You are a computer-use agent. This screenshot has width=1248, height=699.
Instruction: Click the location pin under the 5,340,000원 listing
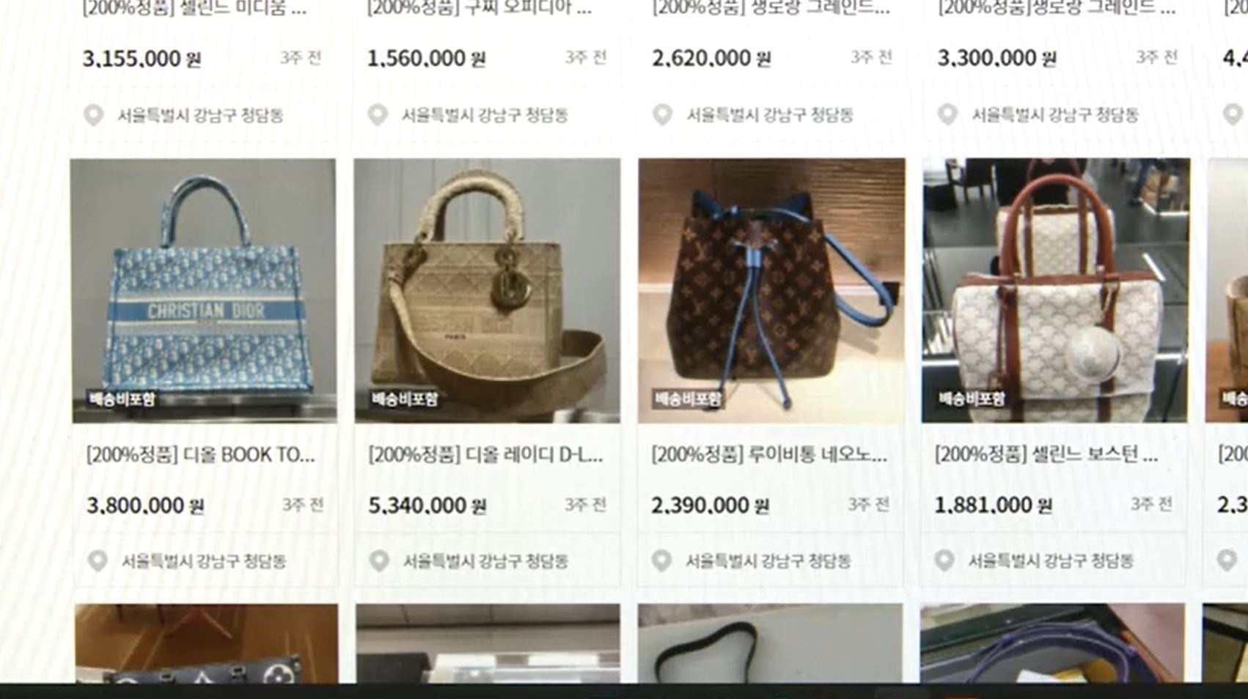click(379, 561)
